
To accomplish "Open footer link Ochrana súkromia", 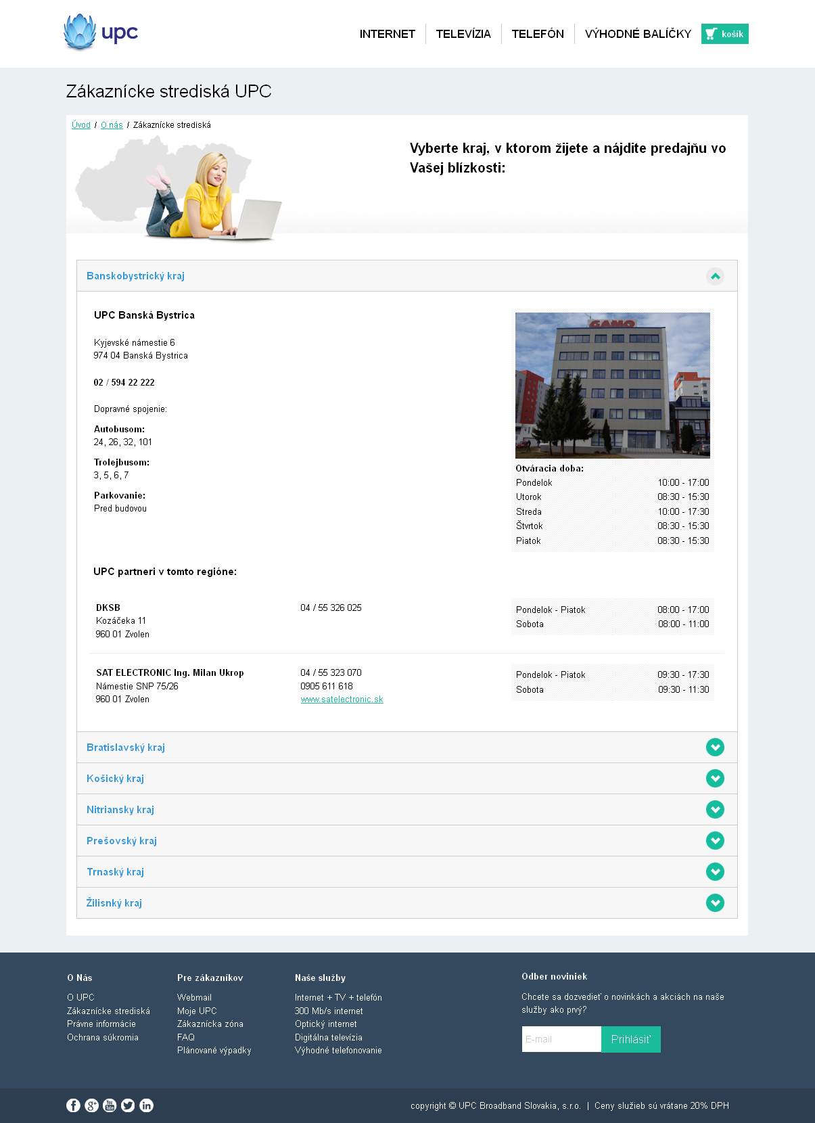I will coord(103,1038).
